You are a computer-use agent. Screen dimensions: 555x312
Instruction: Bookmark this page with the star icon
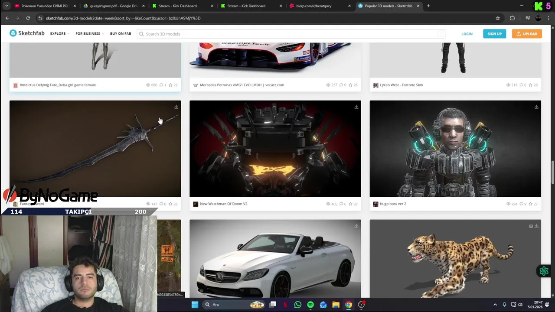498,18
